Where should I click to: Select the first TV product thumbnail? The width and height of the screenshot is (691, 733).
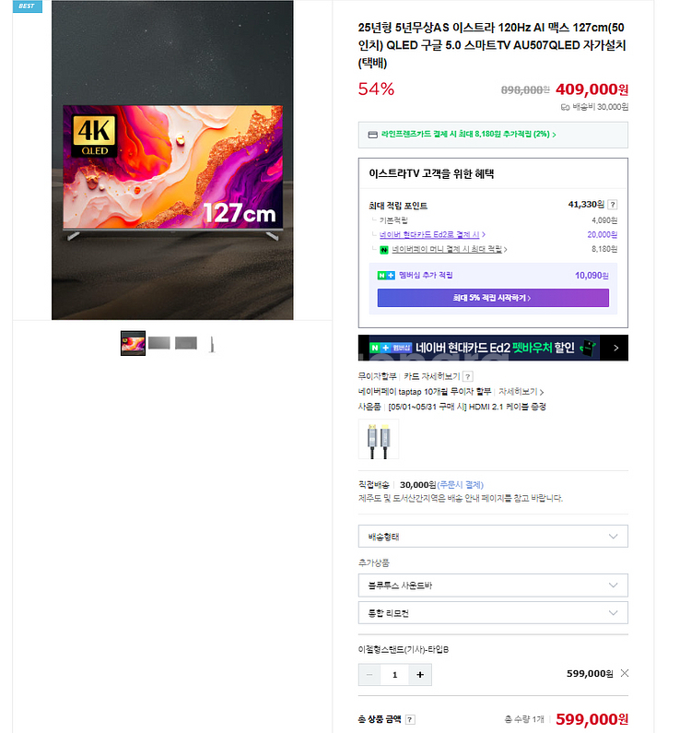(x=134, y=343)
